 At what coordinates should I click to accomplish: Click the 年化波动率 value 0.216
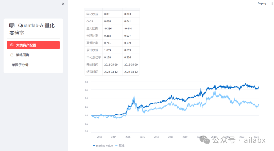pos(128,57)
